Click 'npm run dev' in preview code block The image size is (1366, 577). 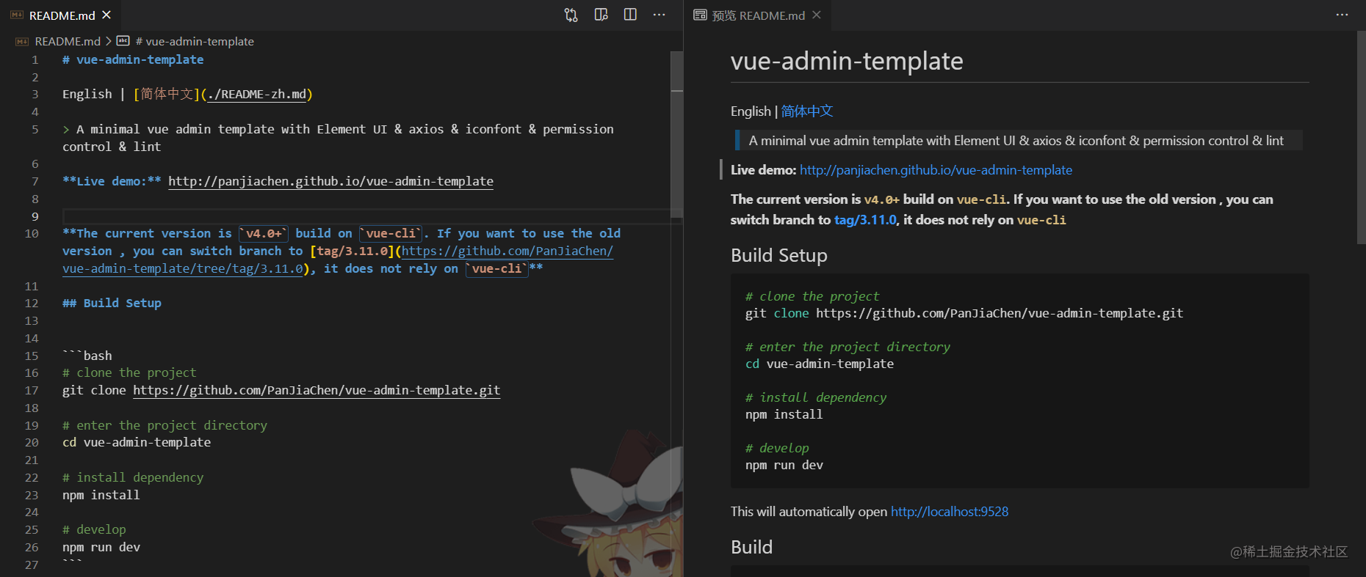pos(784,465)
